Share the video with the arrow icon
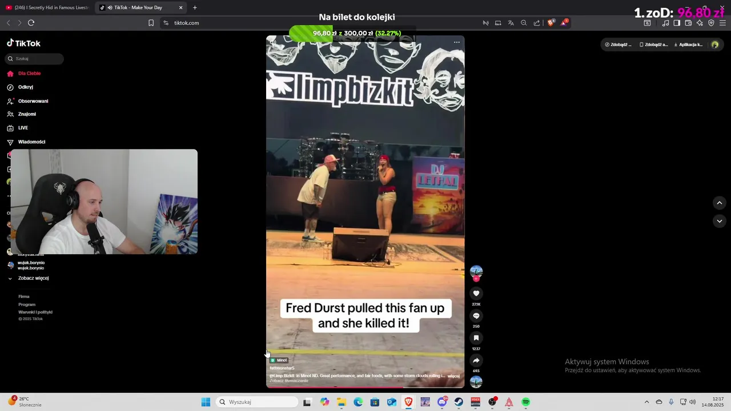Viewport: 731px width, 411px height. click(476, 360)
